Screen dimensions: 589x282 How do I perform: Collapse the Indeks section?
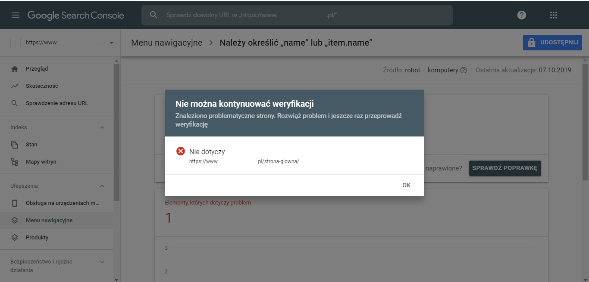(102, 127)
